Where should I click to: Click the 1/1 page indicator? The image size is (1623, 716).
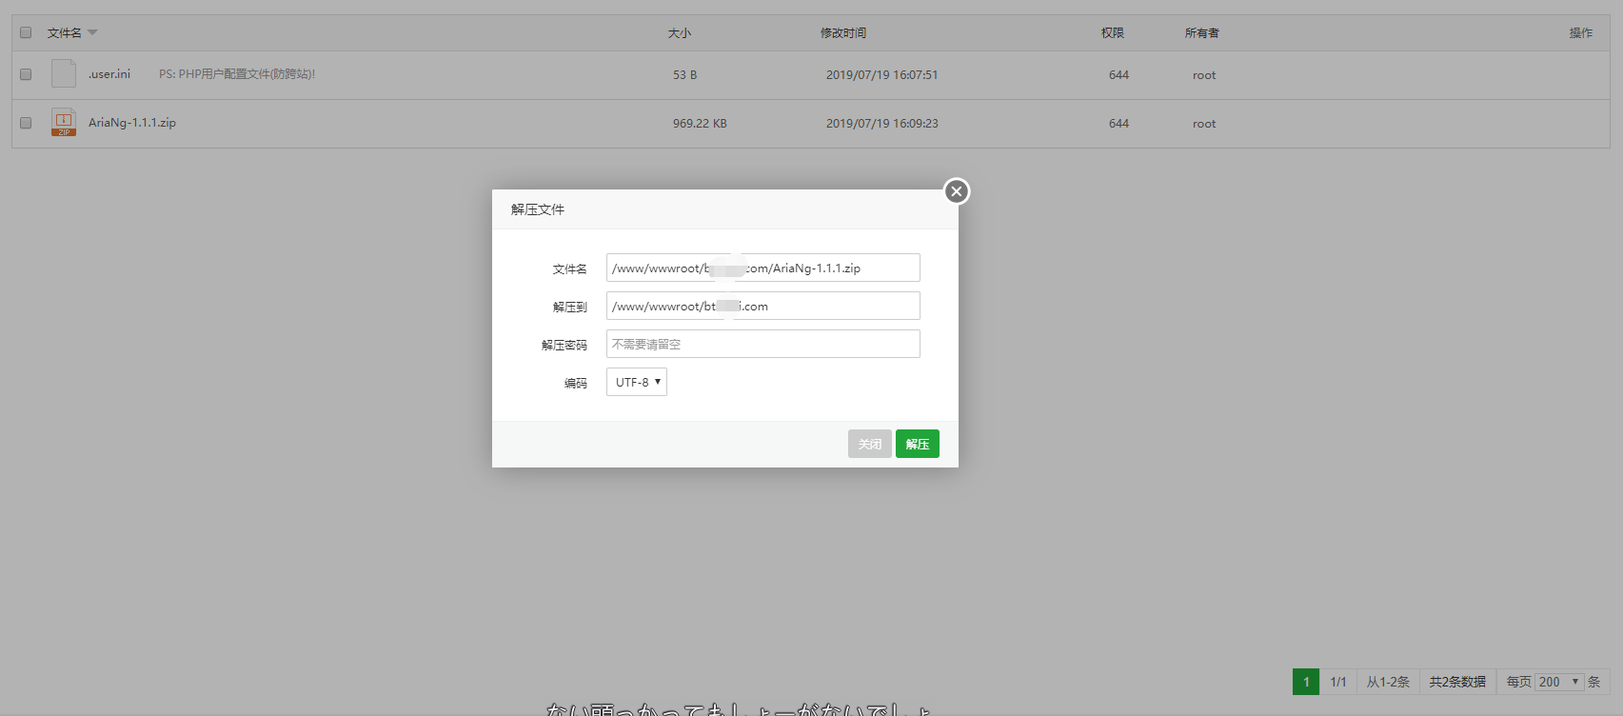click(x=1338, y=682)
